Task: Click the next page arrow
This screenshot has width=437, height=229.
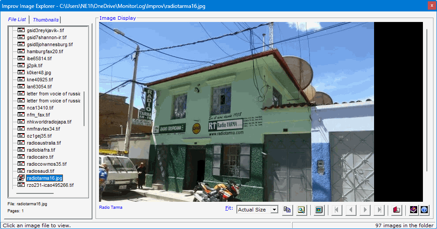Action: [x=365, y=210]
